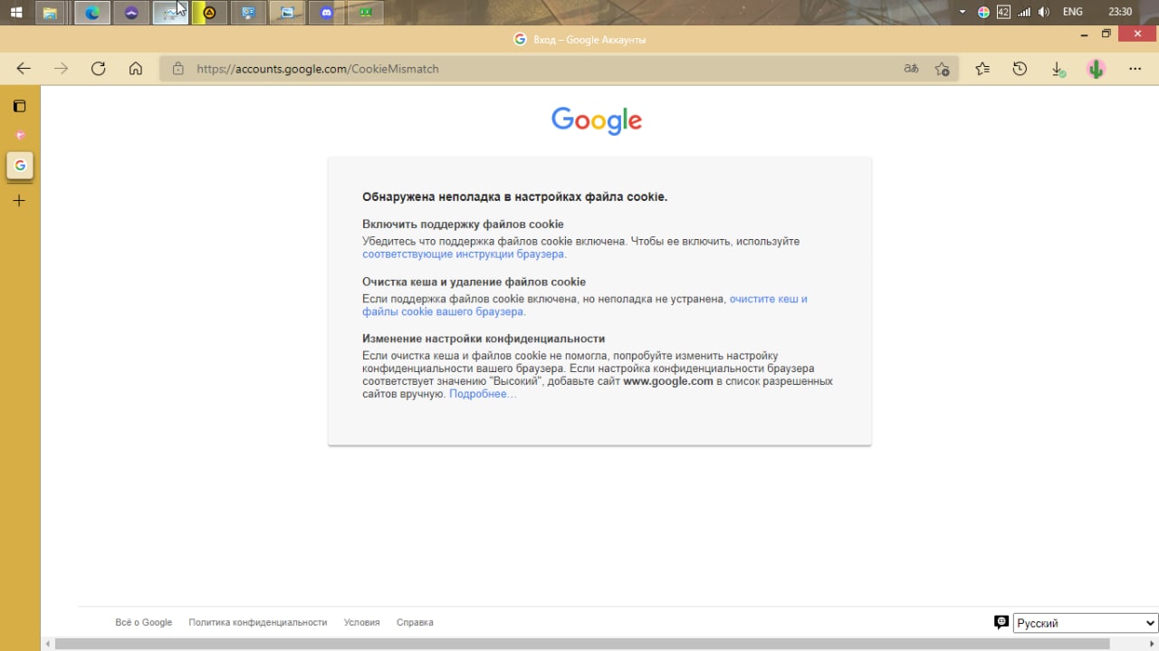Click the horizontal scrollbar right arrow

[x=1151, y=644]
